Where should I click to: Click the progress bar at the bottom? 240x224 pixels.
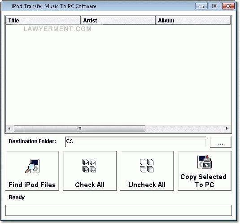click(x=118, y=210)
